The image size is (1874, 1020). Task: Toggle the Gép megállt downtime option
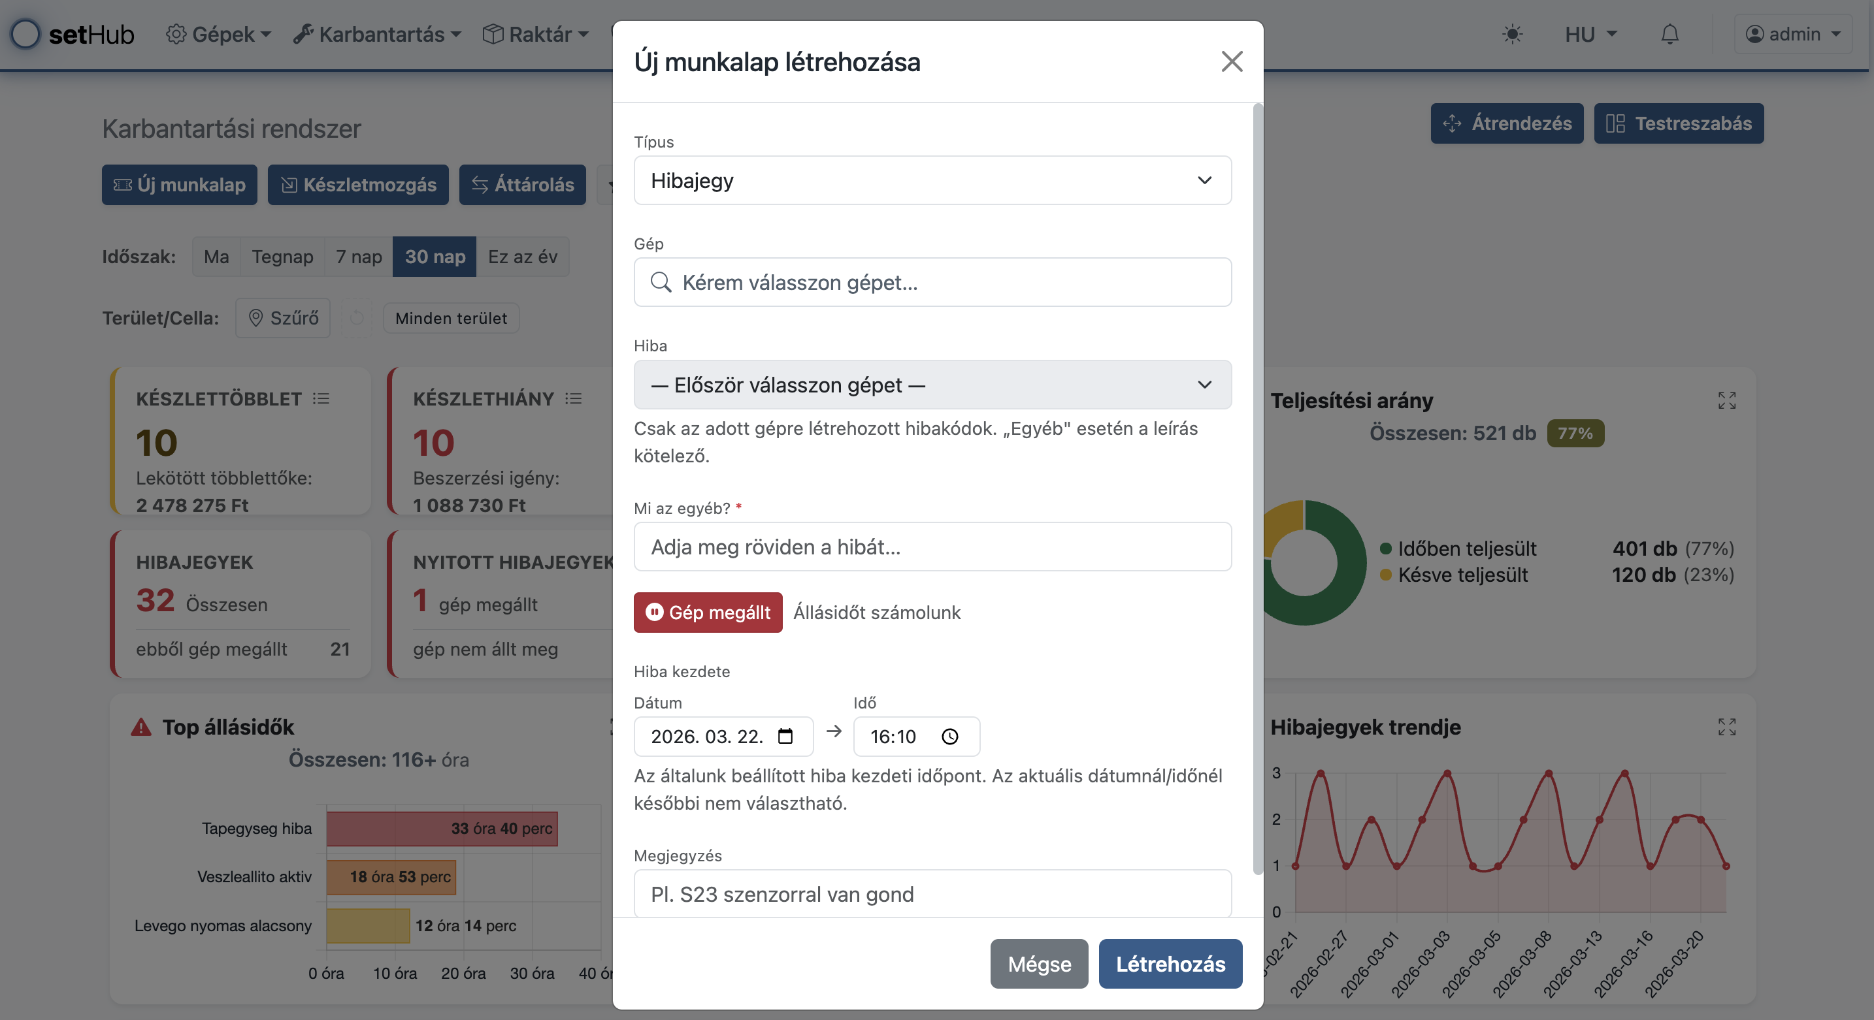[x=707, y=612]
